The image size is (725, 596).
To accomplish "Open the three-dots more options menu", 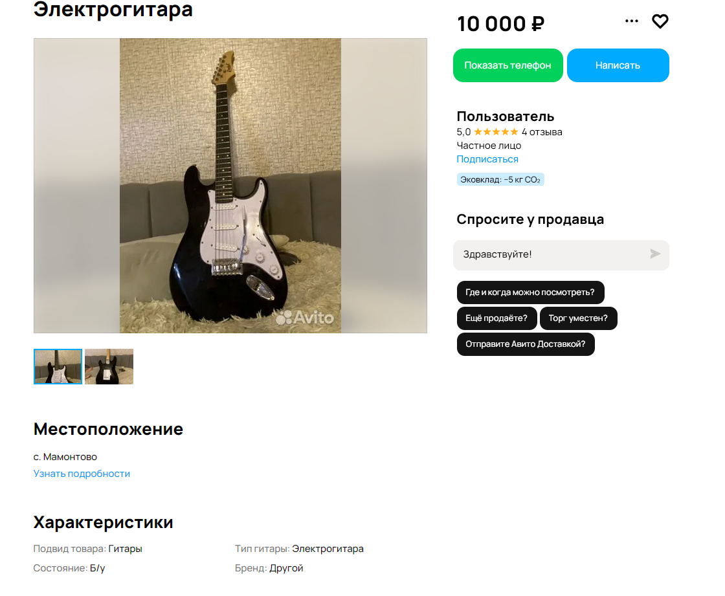I will (x=632, y=21).
